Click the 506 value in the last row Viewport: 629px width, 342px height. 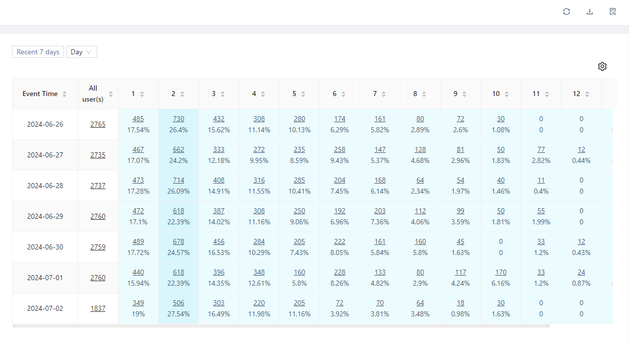pyautogui.click(x=178, y=303)
